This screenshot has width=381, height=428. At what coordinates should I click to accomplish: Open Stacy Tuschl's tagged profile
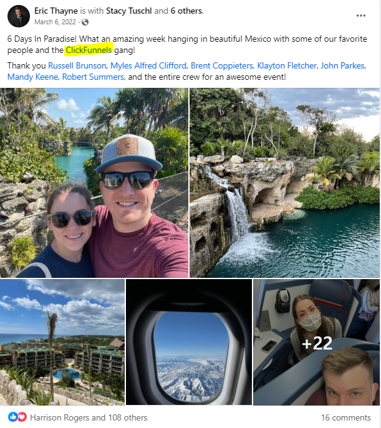pyautogui.click(x=128, y=11)
